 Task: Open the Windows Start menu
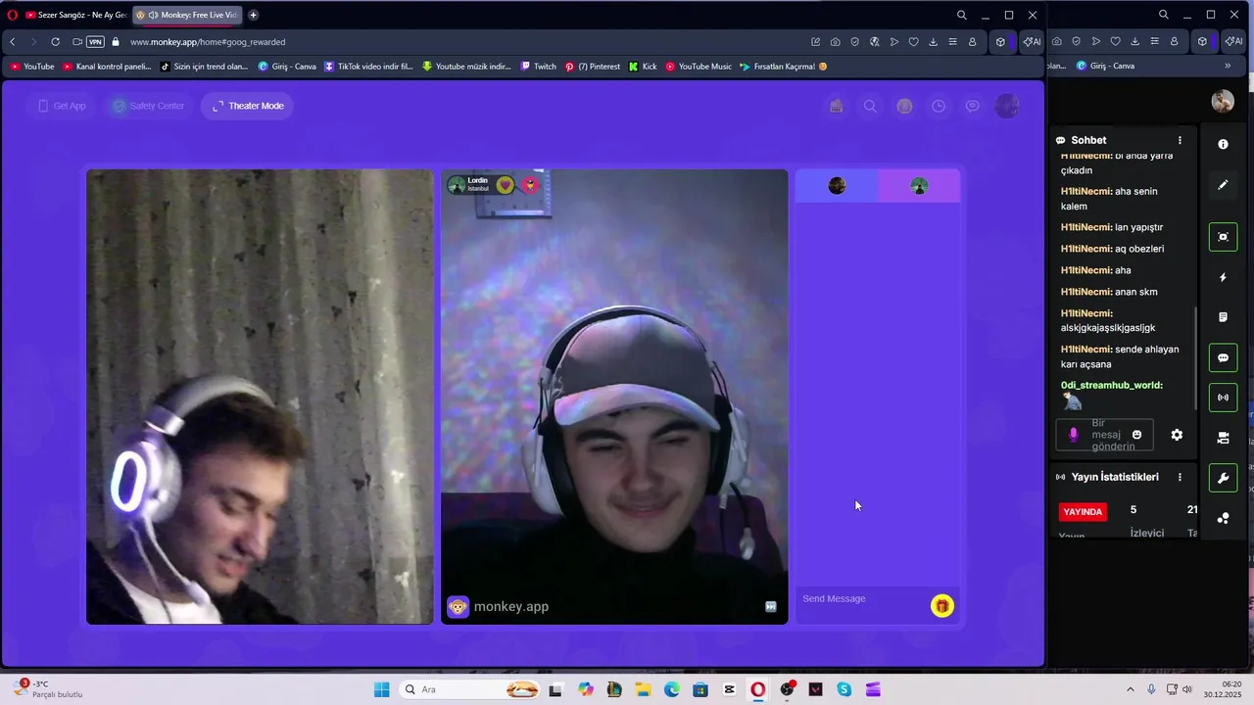tap(381, 689)
